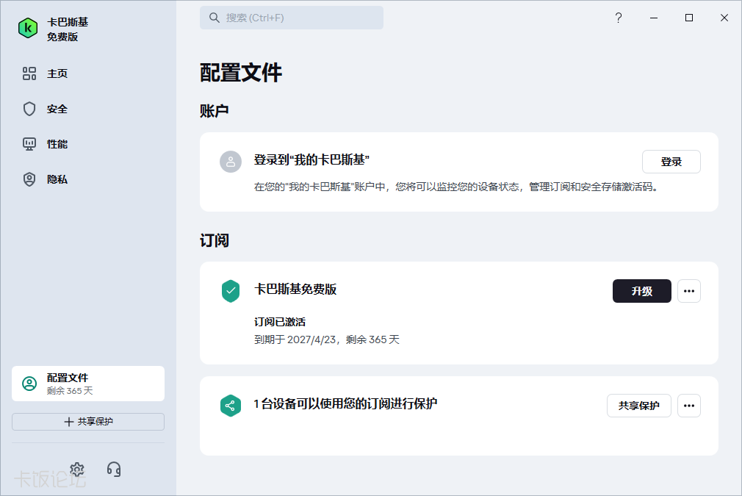Click the help question mark icon

[619, 18]
